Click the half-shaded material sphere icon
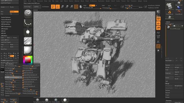Viewport: 184px width, 103px height. click(x=80, y=7)
